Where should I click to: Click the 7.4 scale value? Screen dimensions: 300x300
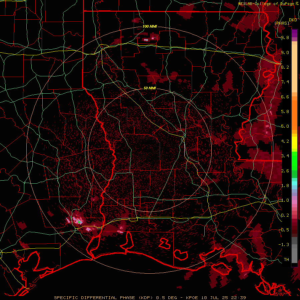click(x=285, y=82)
